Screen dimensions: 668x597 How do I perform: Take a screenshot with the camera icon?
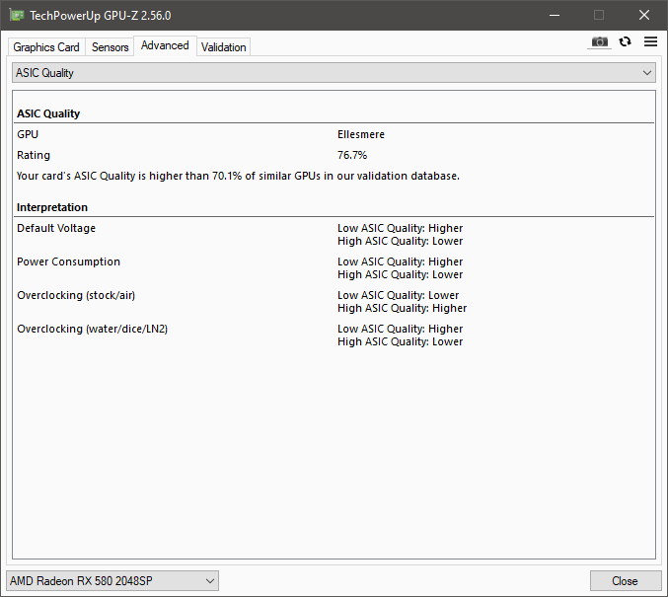(x=599, y=41)
